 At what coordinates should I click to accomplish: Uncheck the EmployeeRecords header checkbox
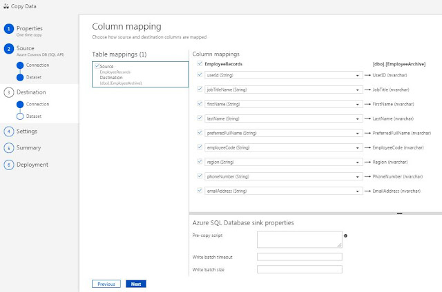tap(200, 63)
